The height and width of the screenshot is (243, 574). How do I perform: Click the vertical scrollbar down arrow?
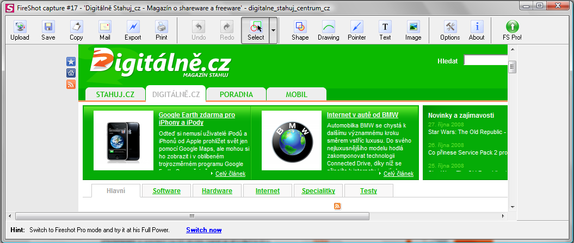513,207
